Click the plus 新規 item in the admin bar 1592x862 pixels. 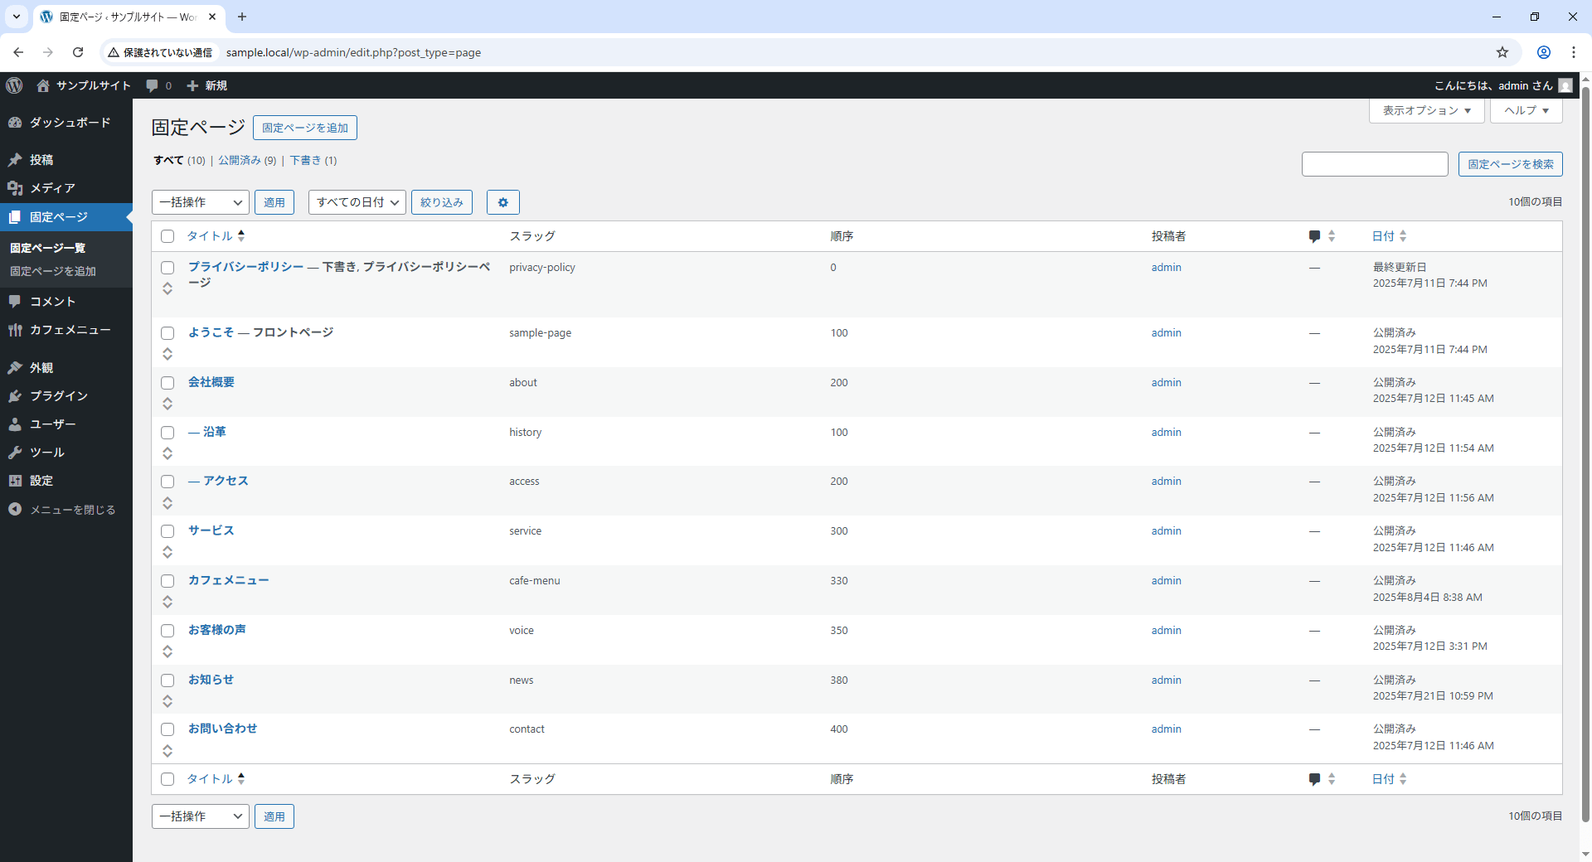point(206,85)
